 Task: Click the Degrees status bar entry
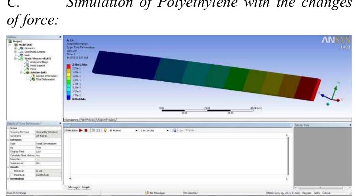pyautogui.click(x=307, y=193)
